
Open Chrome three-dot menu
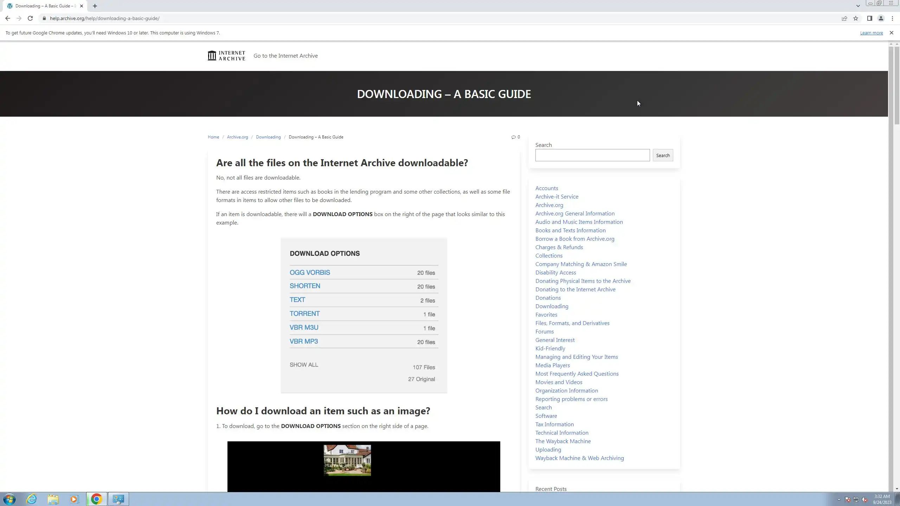[892, 18]
